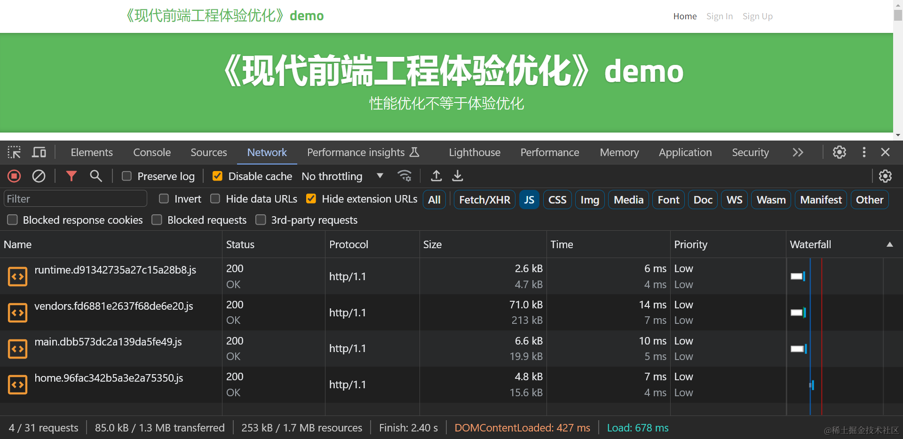Stop recording the network log
This screenshot has width=903, height=439.
(x=14, y=176)
